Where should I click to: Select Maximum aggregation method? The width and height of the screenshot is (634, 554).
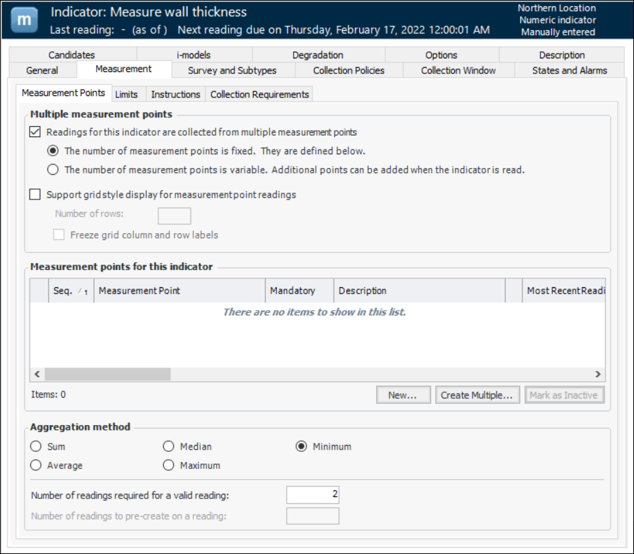[169, 466]
